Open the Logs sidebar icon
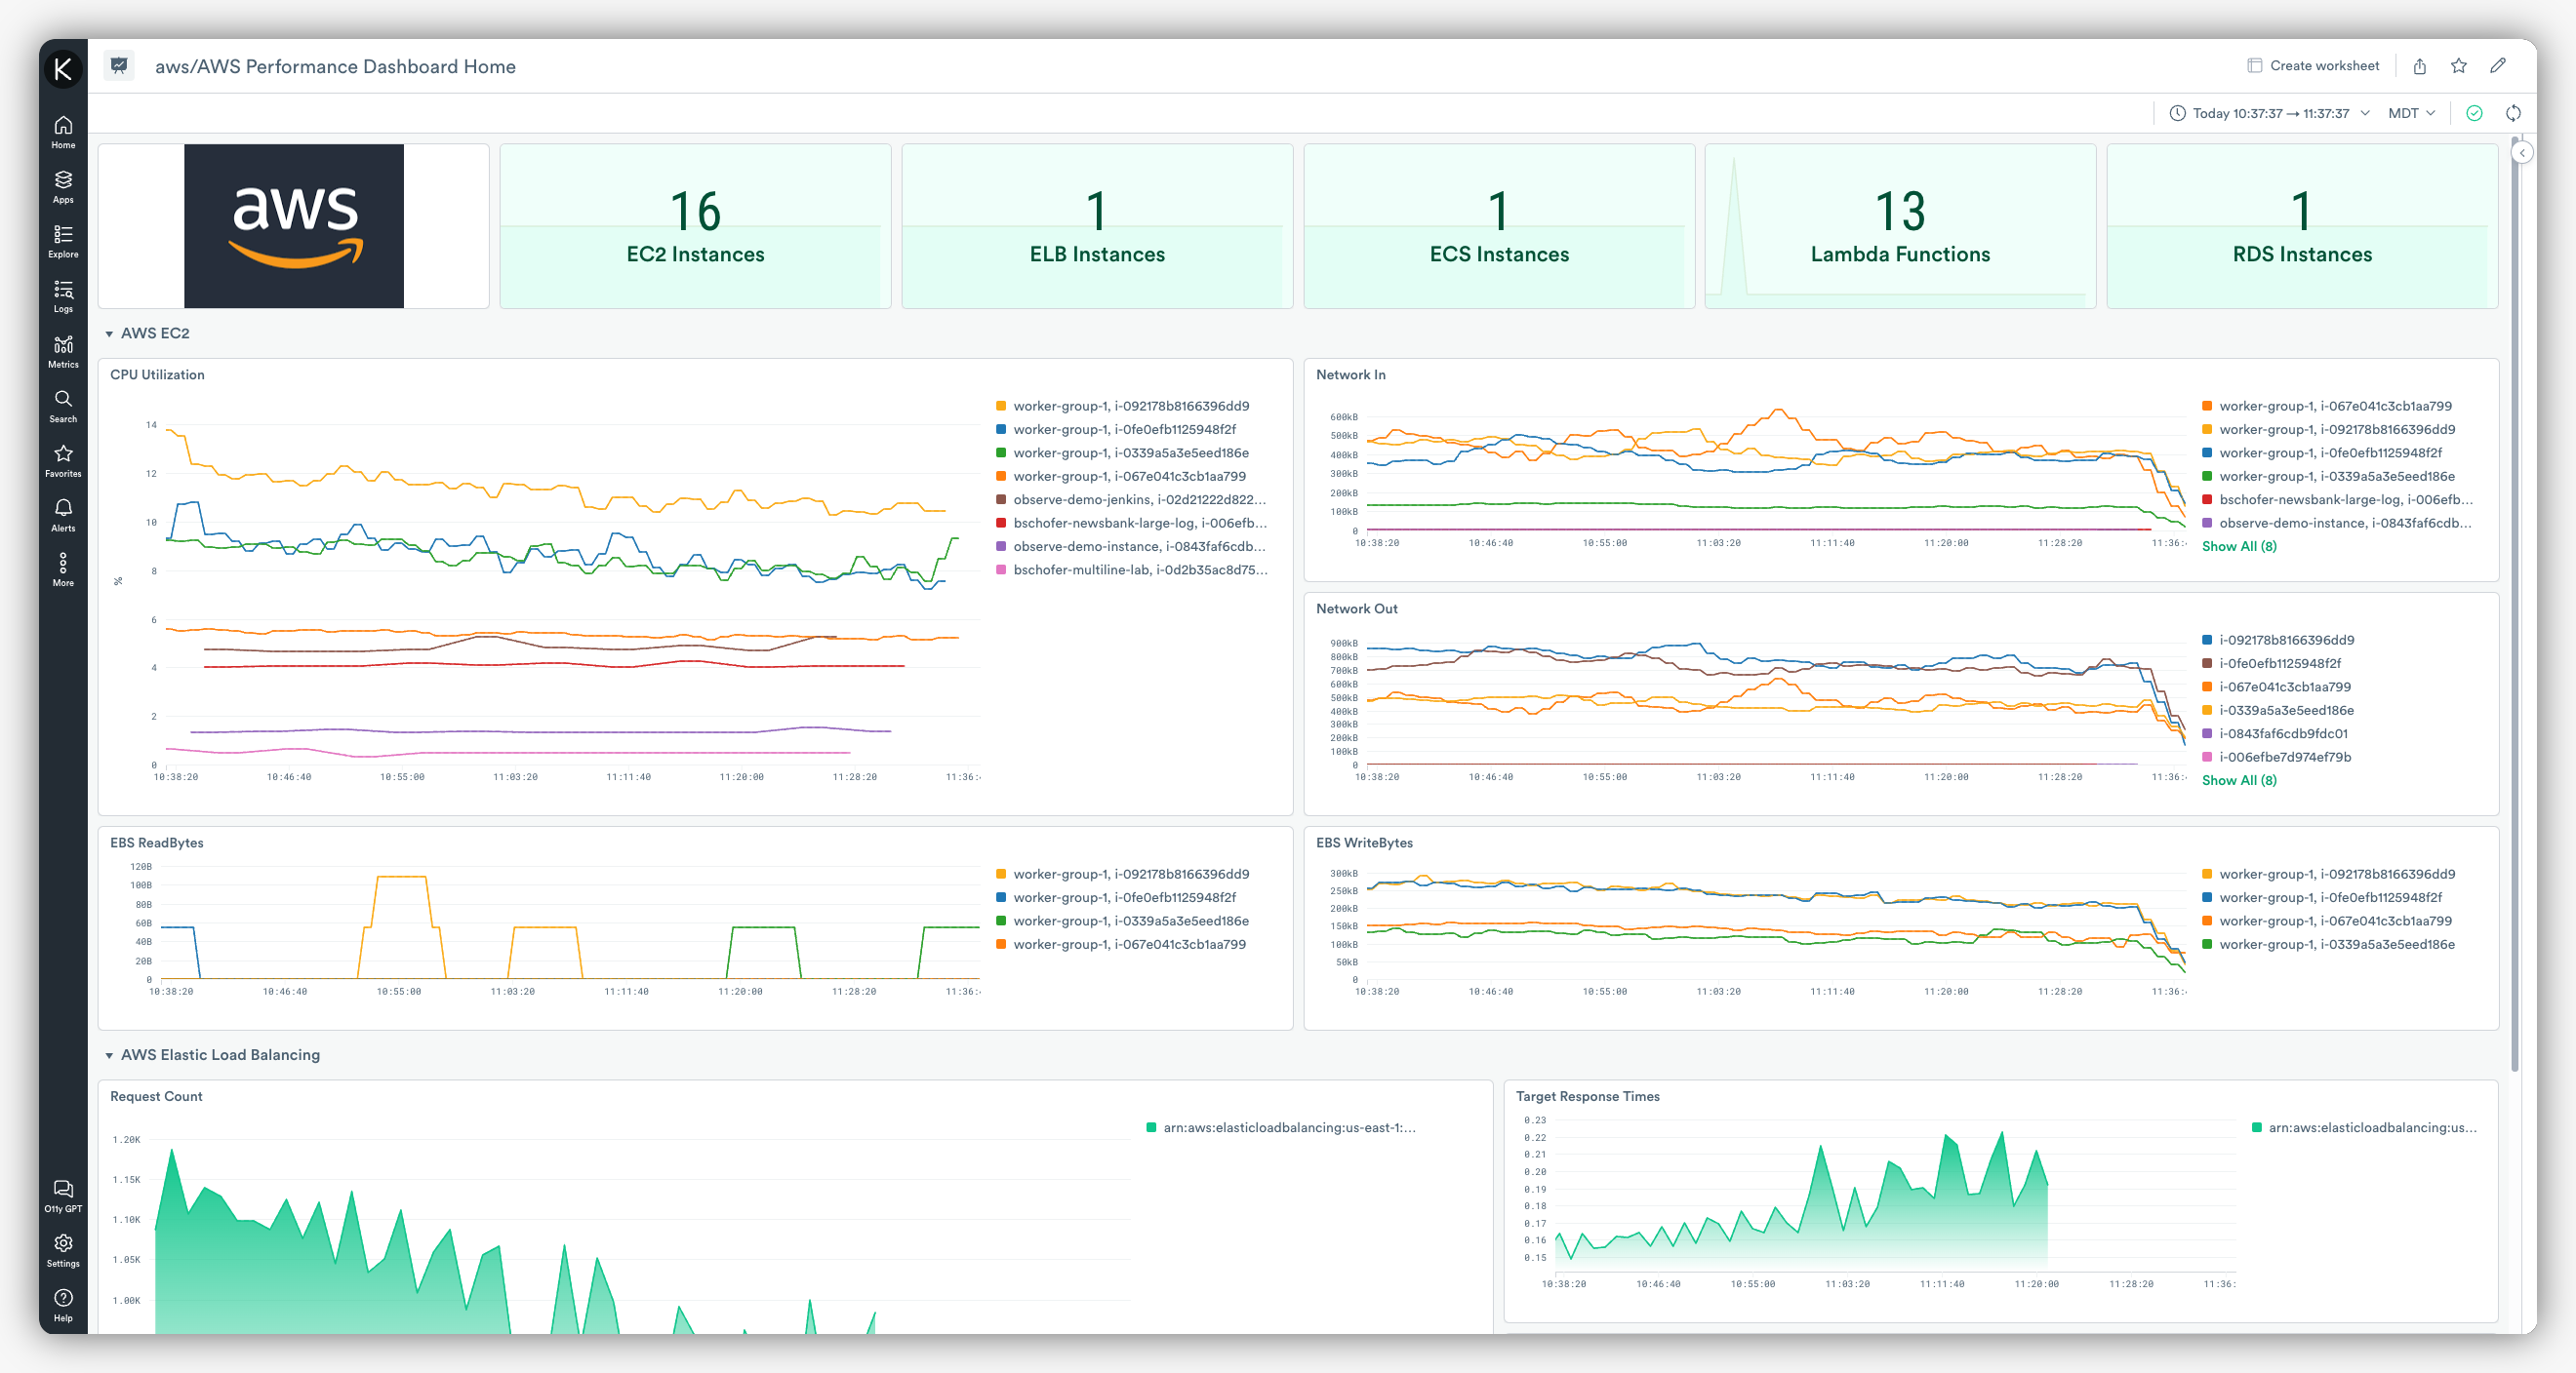This screenshot has width=2576, height=1373. [x=63, y=296]
